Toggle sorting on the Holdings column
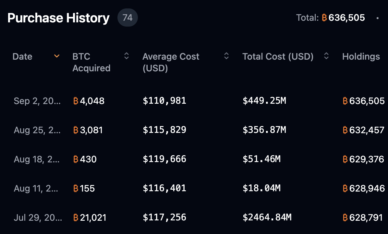Image resolution: width=388 pixels, height=234 pixels. (x=361, y=56)
